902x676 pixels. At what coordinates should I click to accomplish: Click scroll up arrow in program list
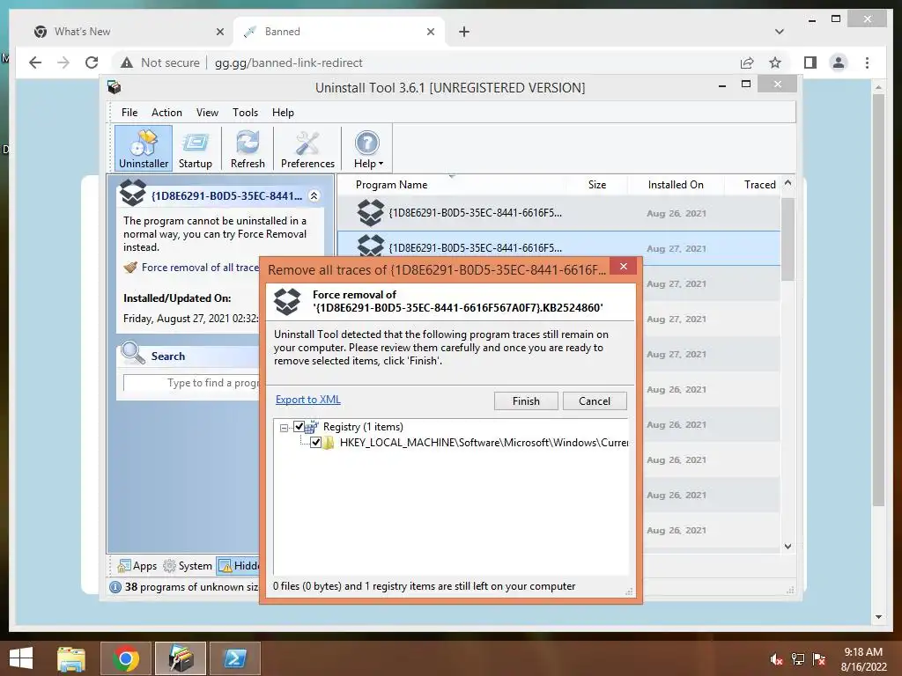coord(787,183)
